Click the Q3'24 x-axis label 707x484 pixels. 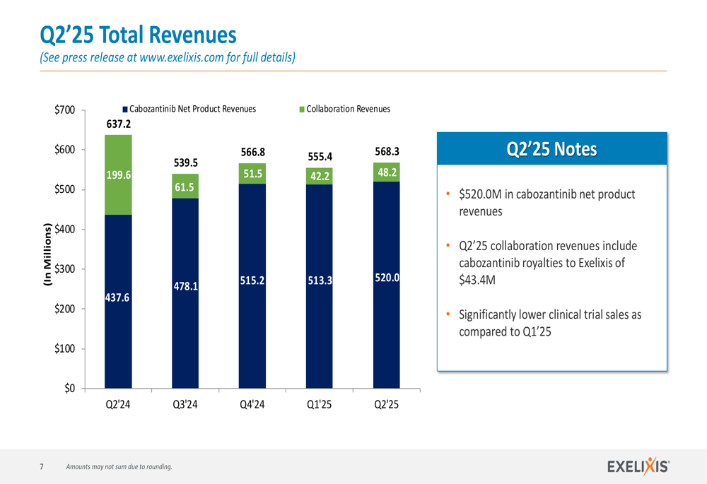[185, 404]
